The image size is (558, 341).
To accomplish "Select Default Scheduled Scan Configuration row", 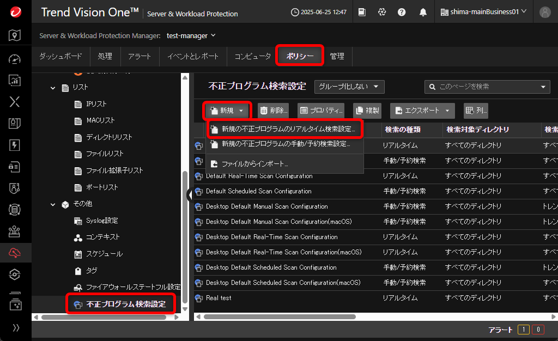I will [x=376, y=191].
